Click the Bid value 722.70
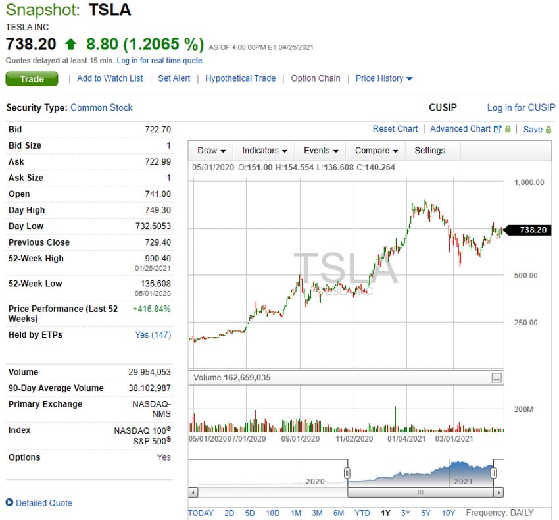The width and height of the screenshot is (559, 520). 158,129
